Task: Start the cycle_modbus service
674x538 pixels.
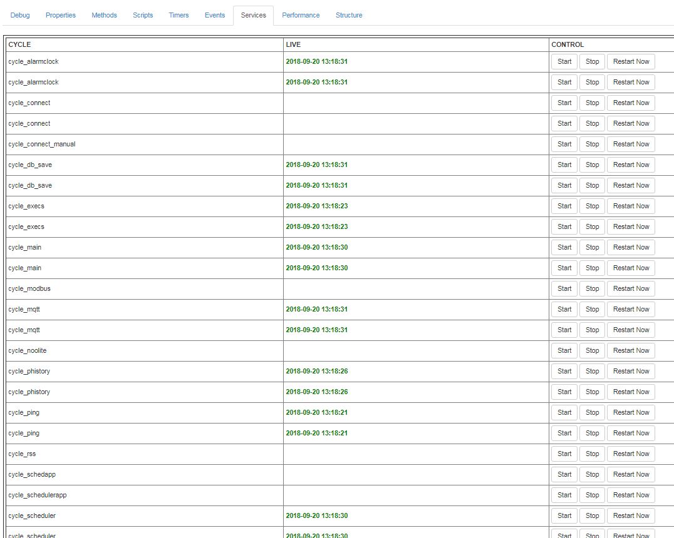Action: point(564,288)
